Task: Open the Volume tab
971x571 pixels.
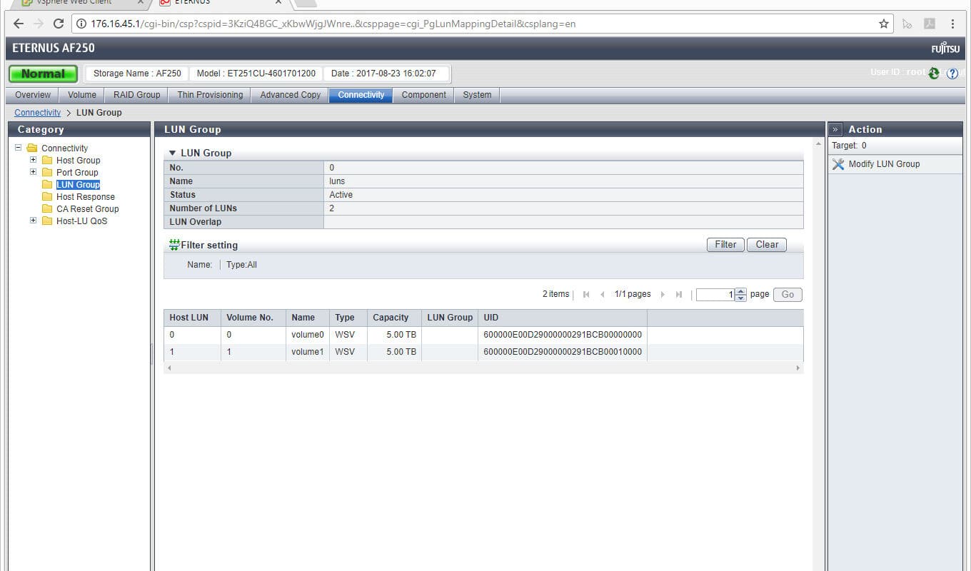Action: [82, 95]
